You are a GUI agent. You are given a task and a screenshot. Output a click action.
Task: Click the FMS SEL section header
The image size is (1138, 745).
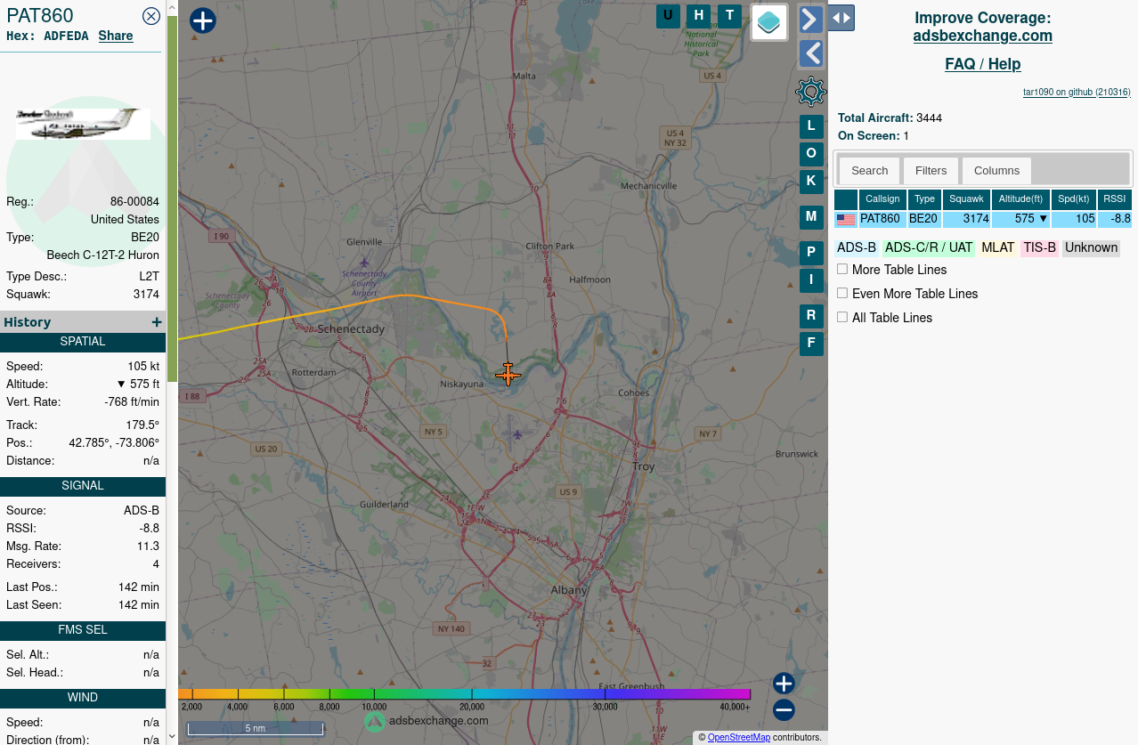tap(83, 630)
